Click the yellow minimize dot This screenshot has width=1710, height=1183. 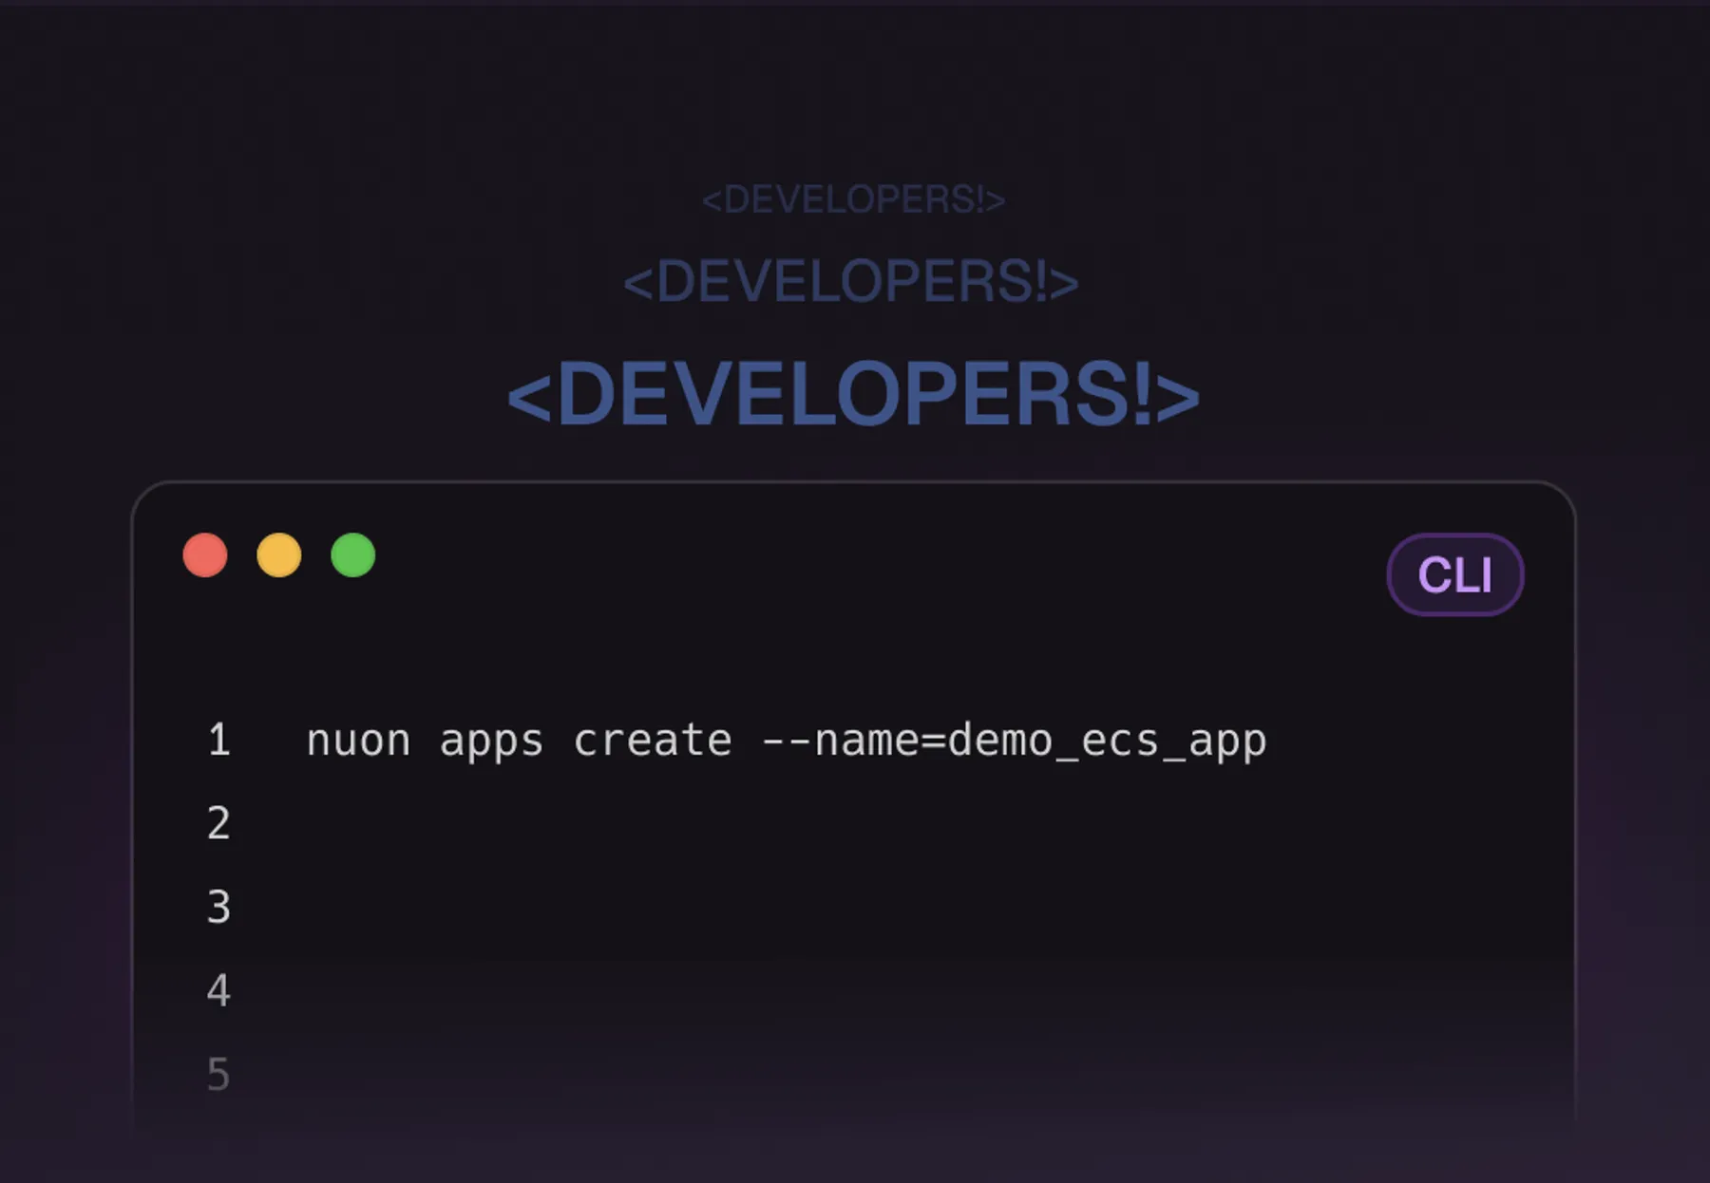(x=279, y=555)
